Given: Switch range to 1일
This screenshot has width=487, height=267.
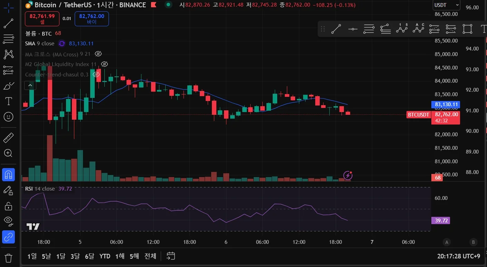Looking at the screenshot, I should [32, 256].
